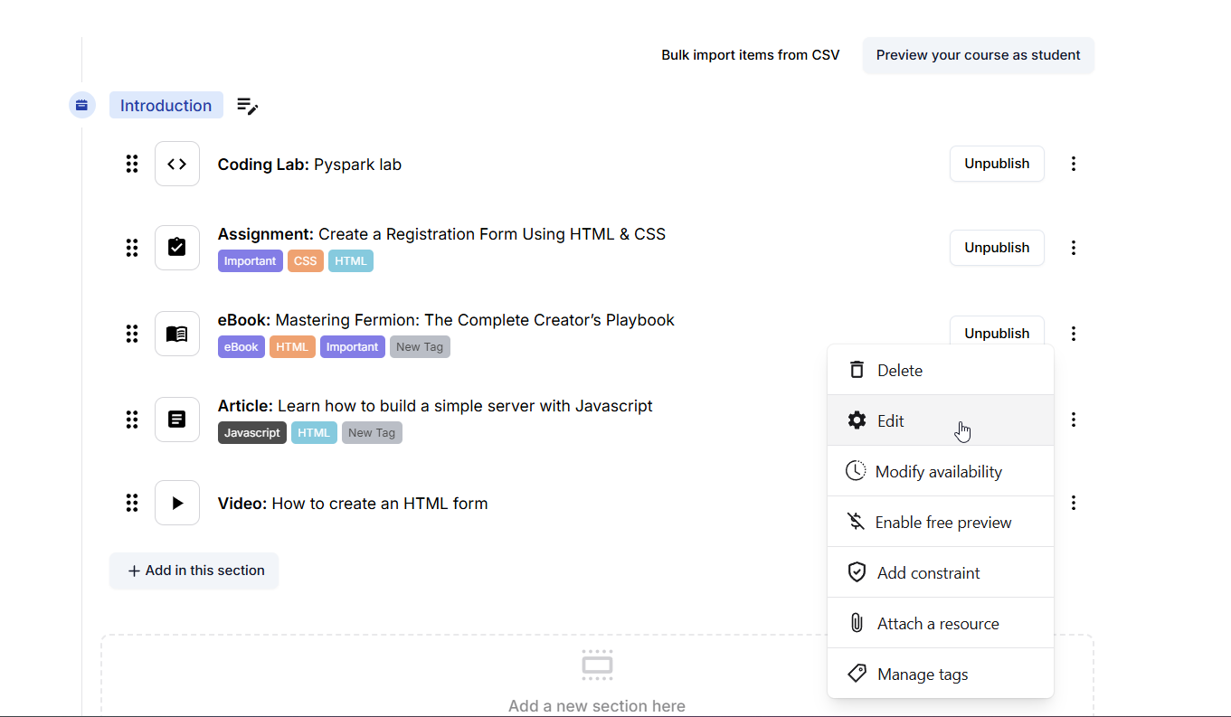Screen dimensions: 1231x717
Task: Click the Article document icon
Action: point(177,420)
